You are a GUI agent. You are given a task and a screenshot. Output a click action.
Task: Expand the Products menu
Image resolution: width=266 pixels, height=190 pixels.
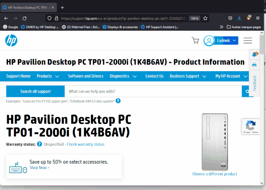pos(48,76)
